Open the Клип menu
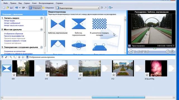 click(x=34, y=3)
